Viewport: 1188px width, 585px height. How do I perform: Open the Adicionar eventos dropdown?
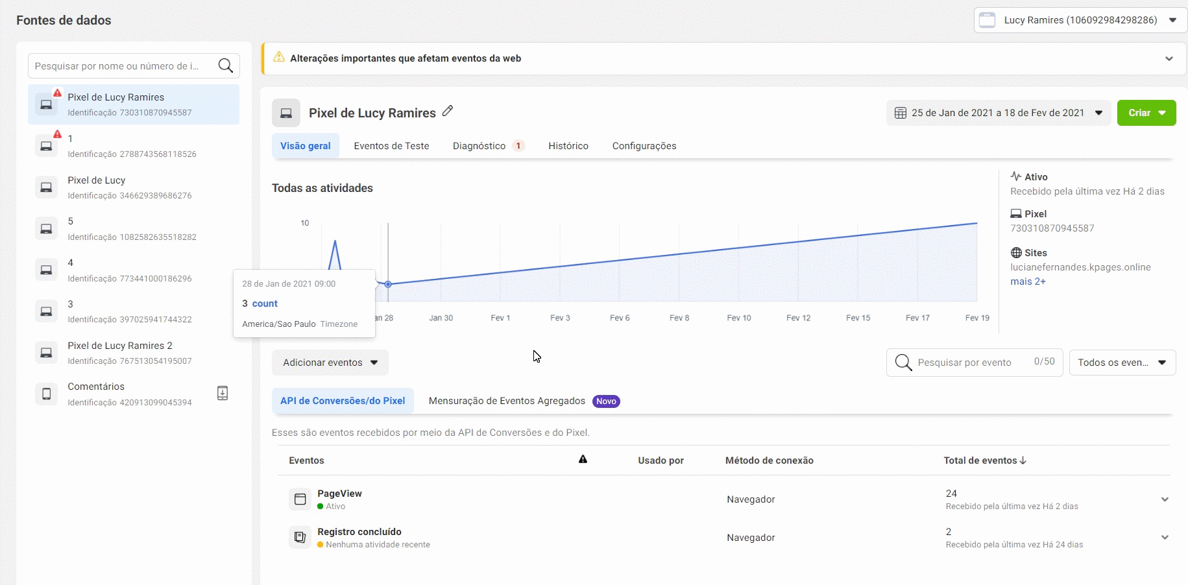pos(330,363)
